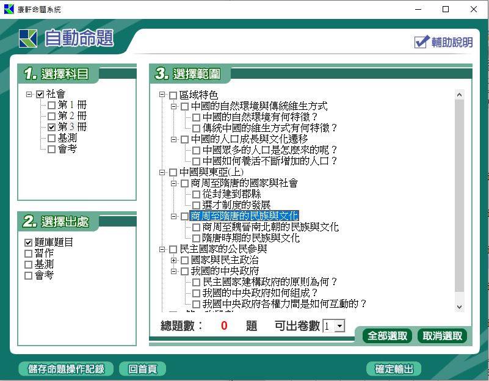489x381 pixels.
Task: Collapse 中國的人口成長與文化遷移 node
Action: (x=174, y=139)
